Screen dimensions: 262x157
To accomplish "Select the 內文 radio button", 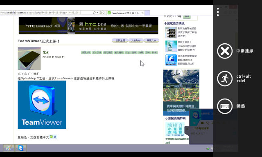I will click(x=165, y=16).
